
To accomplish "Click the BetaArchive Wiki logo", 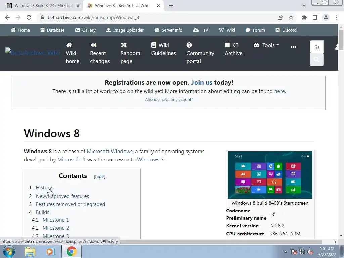I will click(x=33, y=53).
